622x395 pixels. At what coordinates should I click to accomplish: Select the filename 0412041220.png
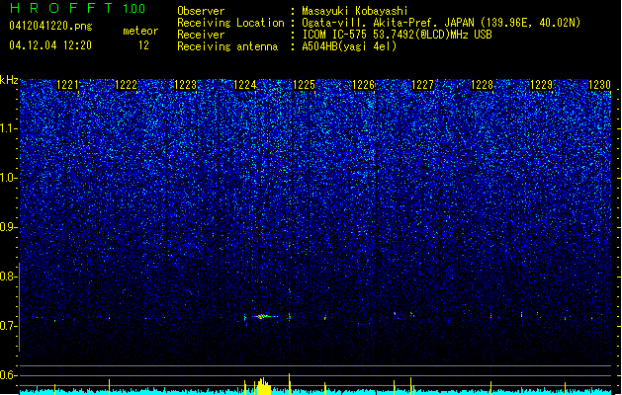tap(50, 26)
